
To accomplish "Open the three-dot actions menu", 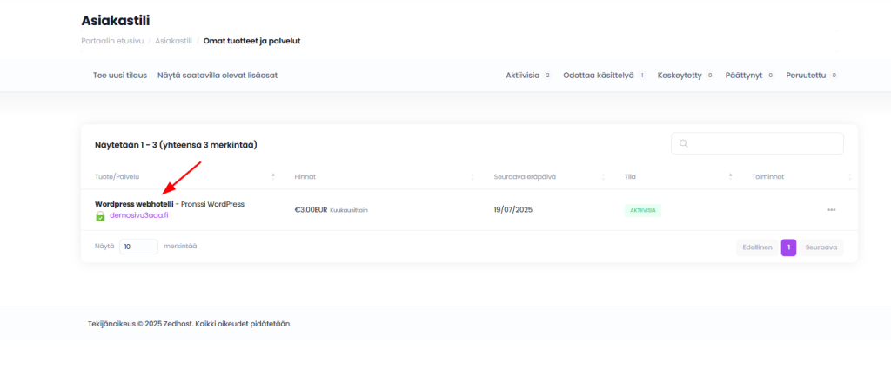I will click(831, 210).
